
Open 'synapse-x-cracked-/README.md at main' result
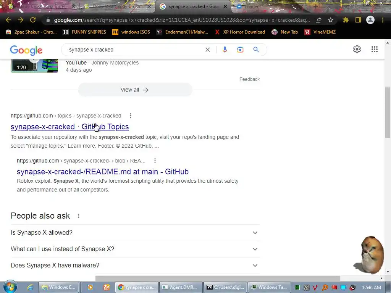pos(102,172)
